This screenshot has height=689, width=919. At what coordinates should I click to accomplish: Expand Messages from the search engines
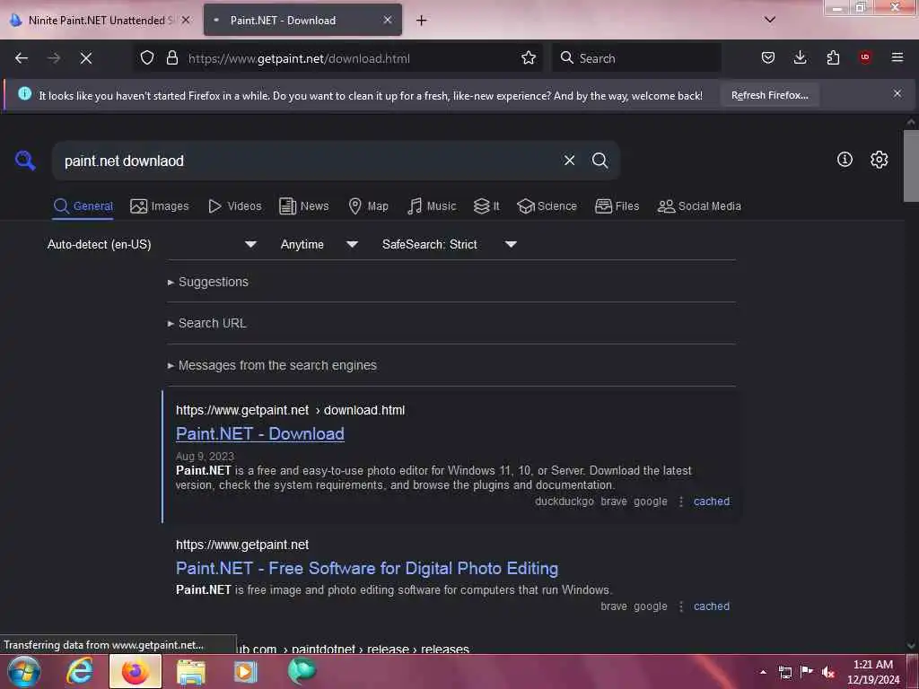(272, 366)
